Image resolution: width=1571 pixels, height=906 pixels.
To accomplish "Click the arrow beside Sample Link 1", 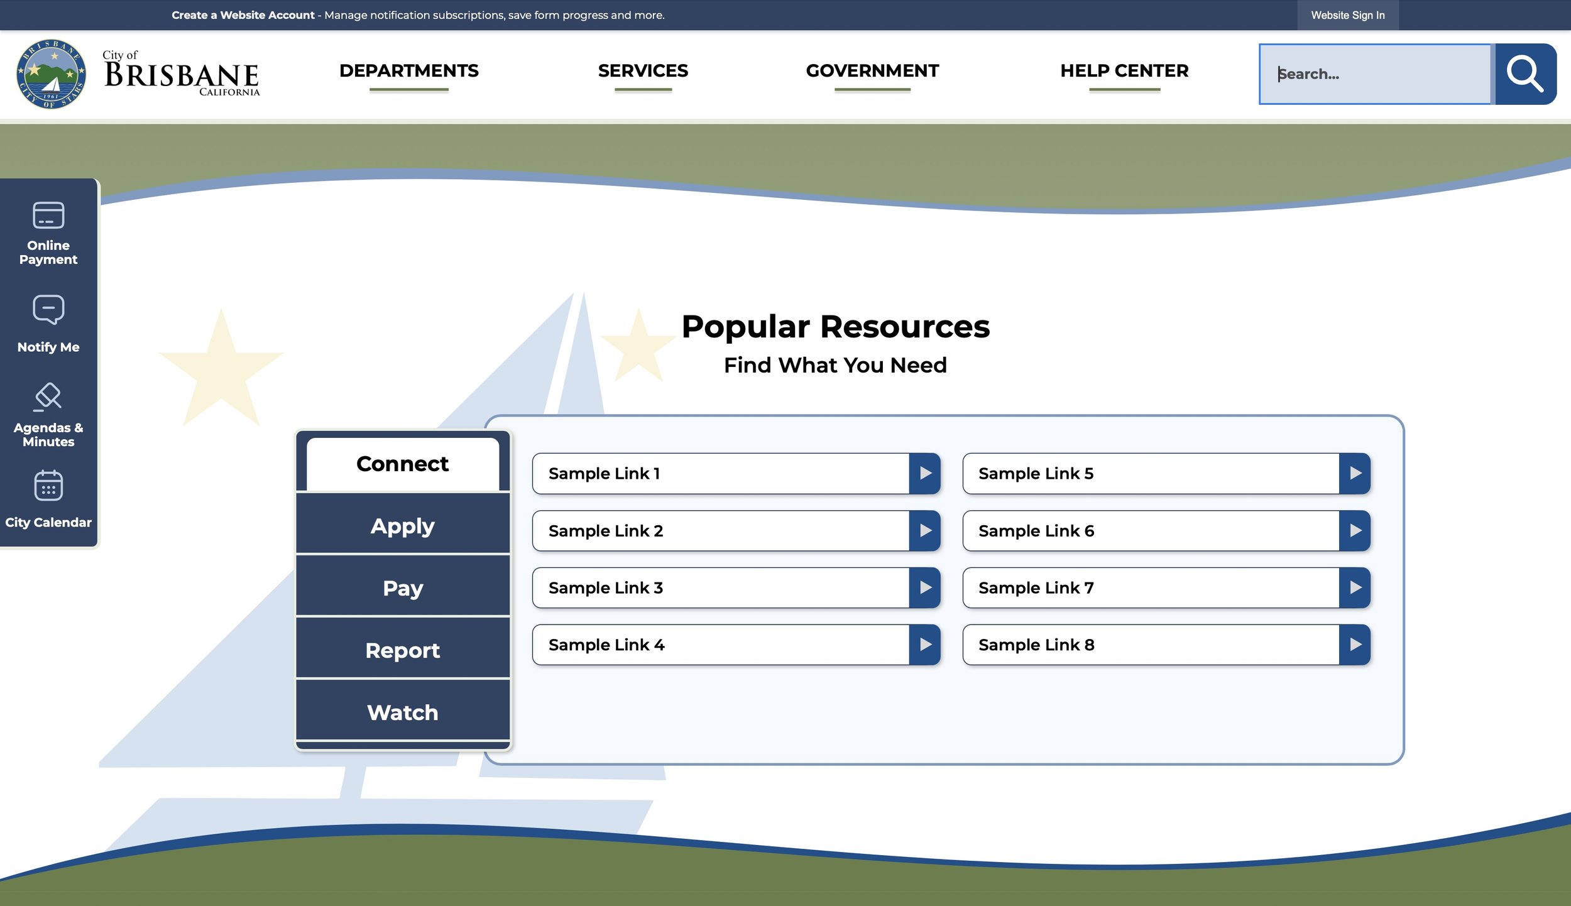I will pos(925,473).
